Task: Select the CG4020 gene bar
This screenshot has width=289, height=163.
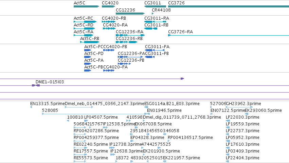Action: [x=109, y=6]
